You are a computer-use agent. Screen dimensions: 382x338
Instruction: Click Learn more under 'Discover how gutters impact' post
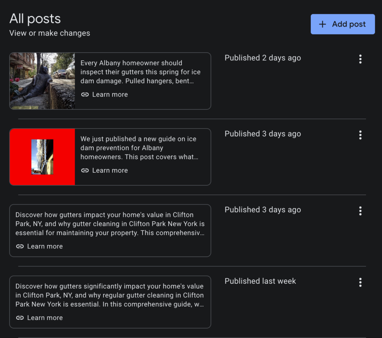[45, 246]
